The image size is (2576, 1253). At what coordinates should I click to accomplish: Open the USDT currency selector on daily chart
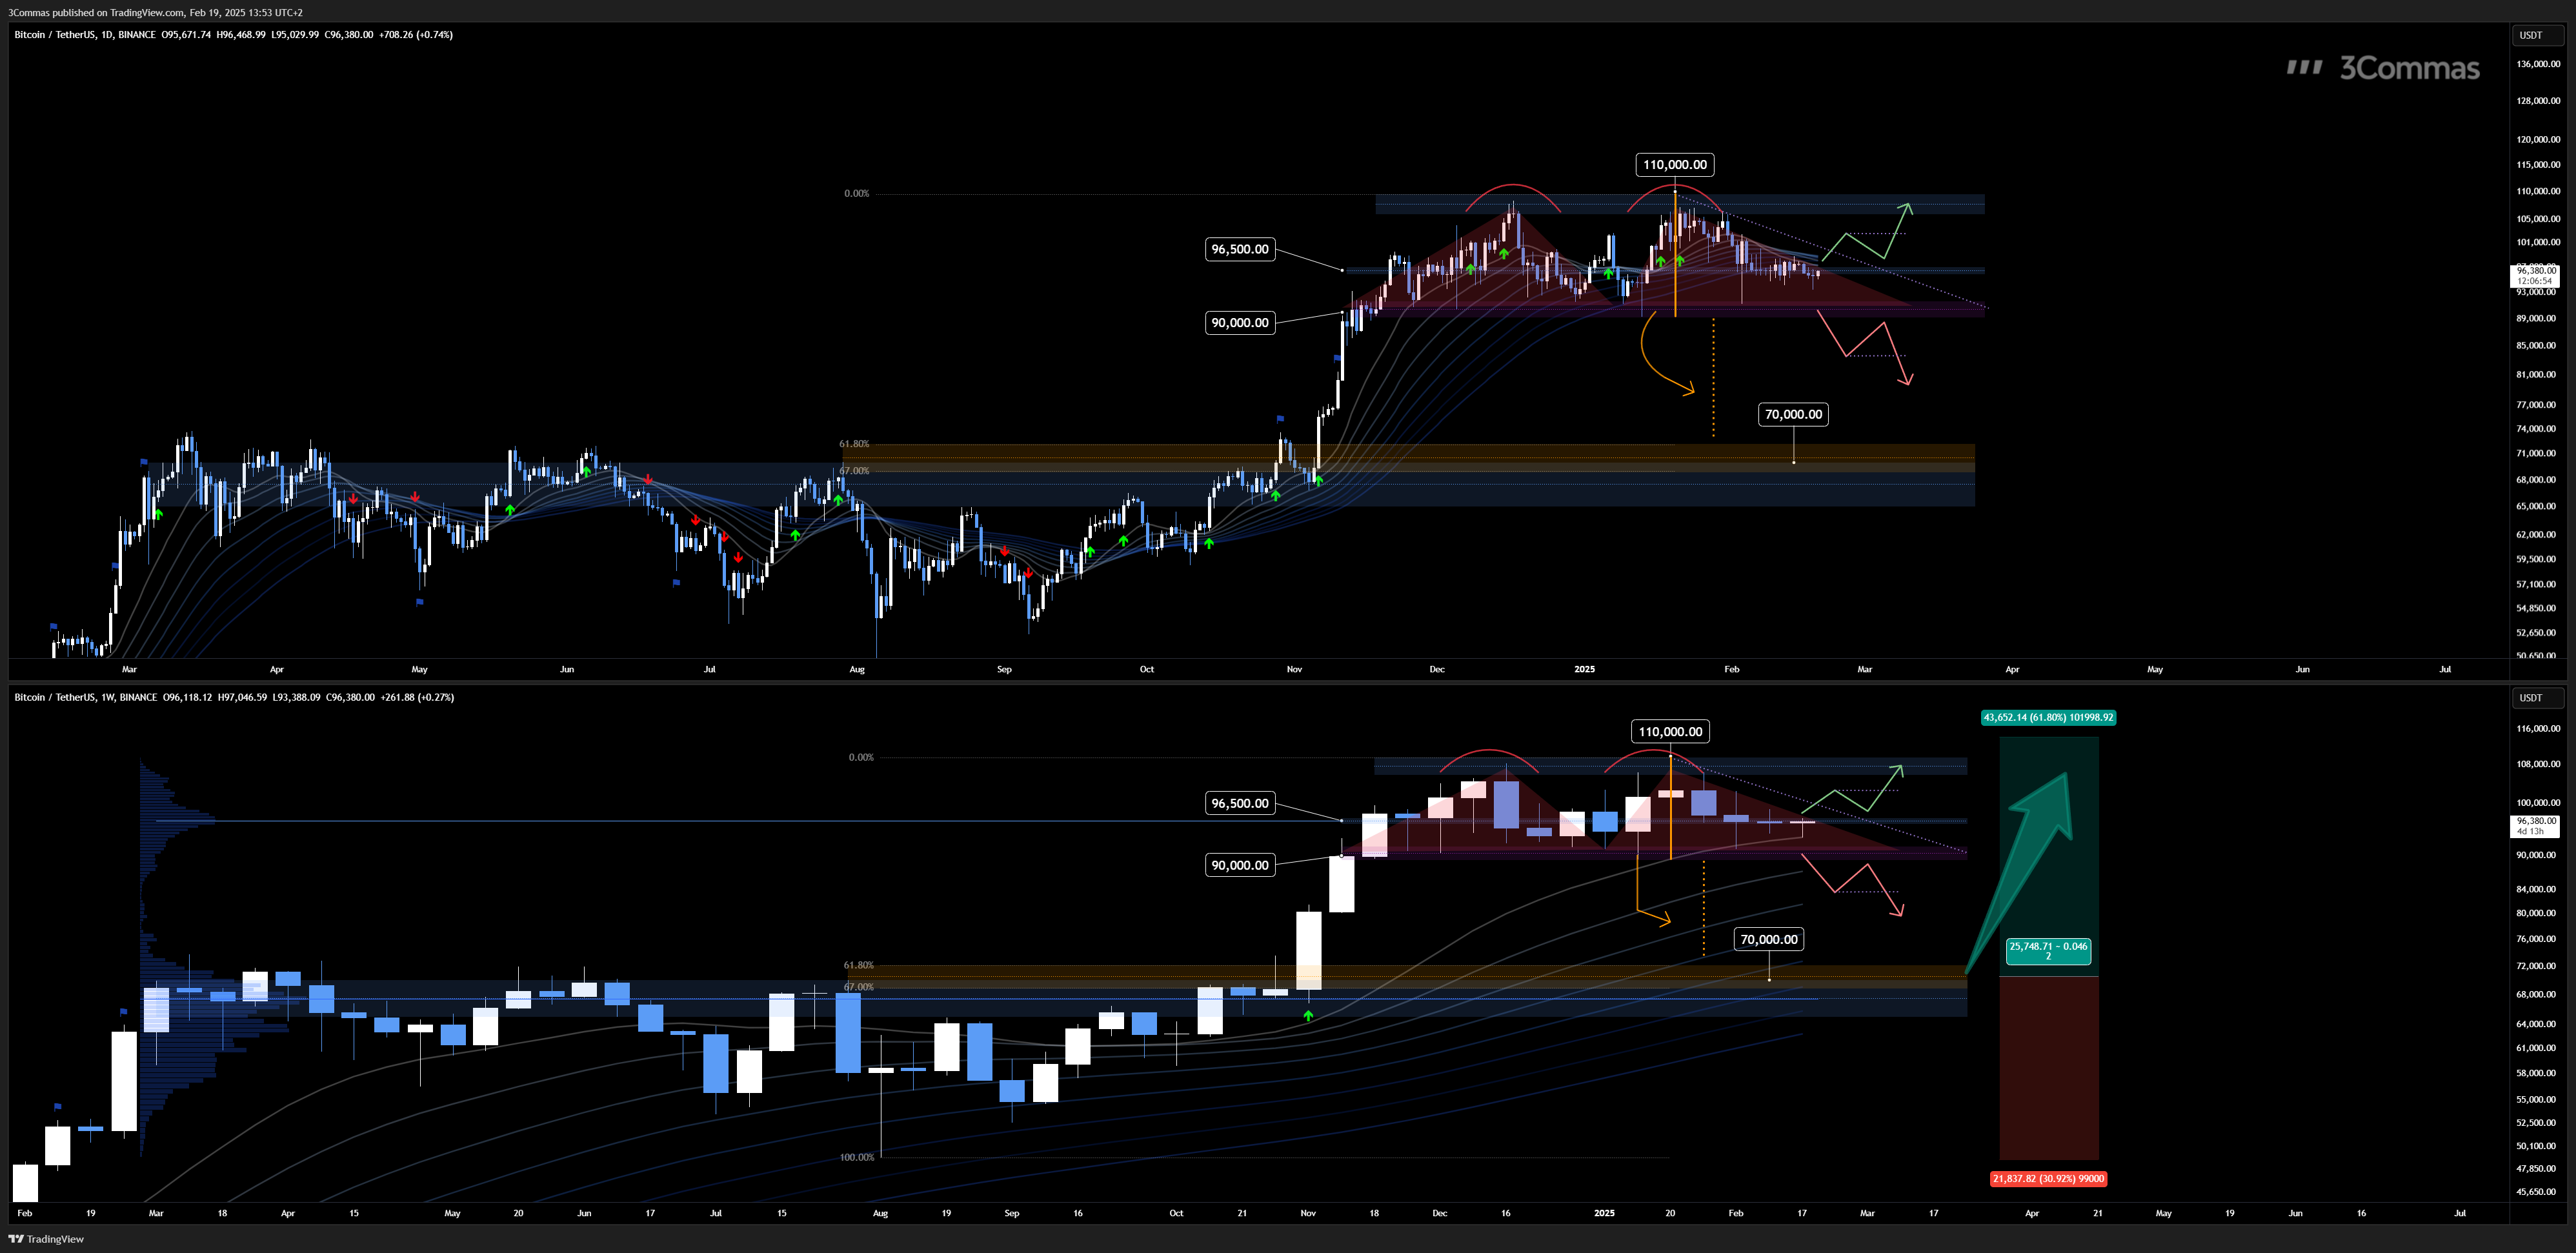click(2537, 35)
